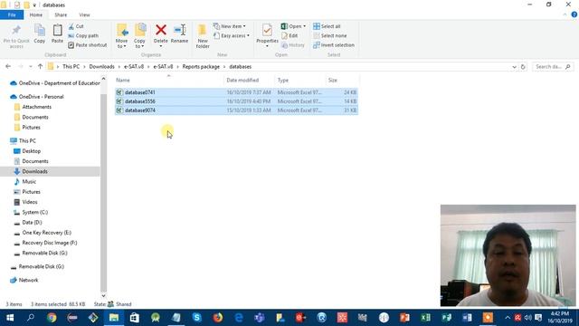Select the database9074 file

coord(236,110)
